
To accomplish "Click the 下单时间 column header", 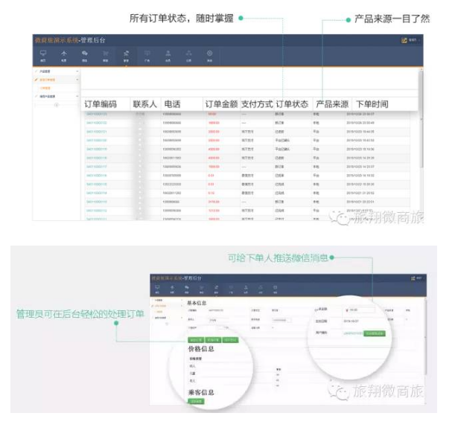I will click(372, 104).
